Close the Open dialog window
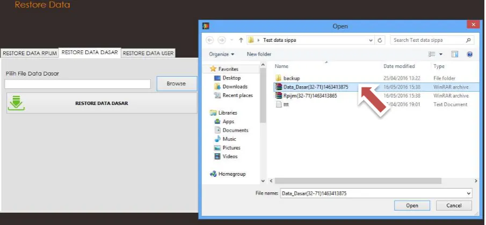The width and height of the screenshot is (486, 225). (x=473, y=25)
